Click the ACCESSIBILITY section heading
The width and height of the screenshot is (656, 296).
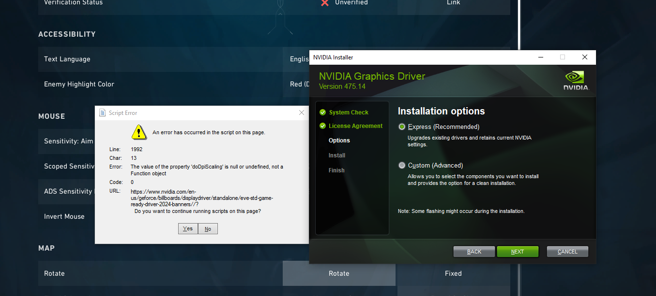pyautogui.click(x=67, y=34)
